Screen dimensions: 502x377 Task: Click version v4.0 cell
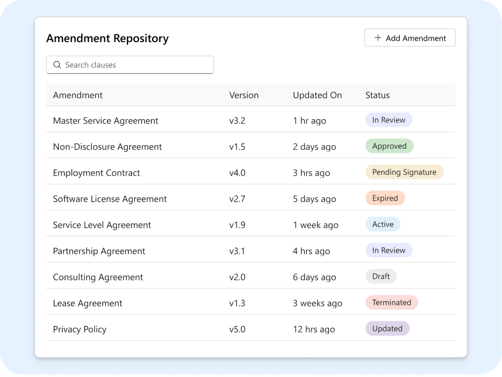pyautogui.click(x=237, y=173)
